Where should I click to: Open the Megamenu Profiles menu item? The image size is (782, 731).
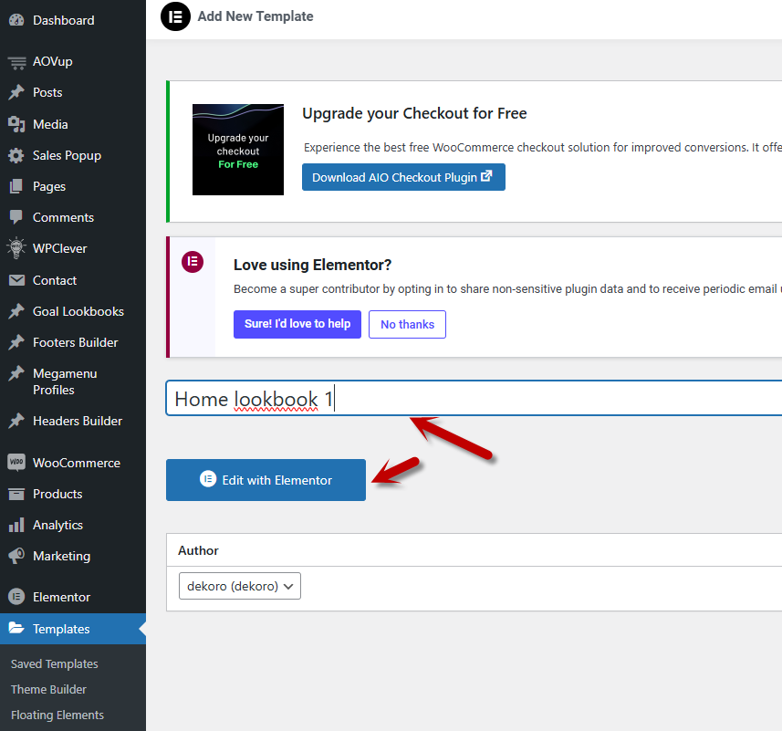tap(73, 381)
